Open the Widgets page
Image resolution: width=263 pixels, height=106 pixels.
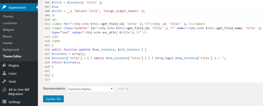[8, 30]
